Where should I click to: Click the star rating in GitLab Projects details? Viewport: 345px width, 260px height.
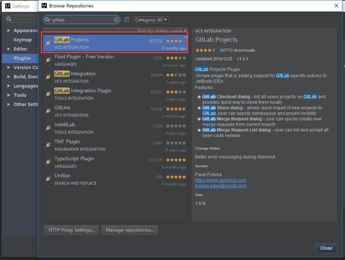(206, 50)
